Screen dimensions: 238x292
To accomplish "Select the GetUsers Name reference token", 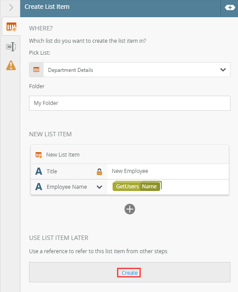I will (137, 186).
